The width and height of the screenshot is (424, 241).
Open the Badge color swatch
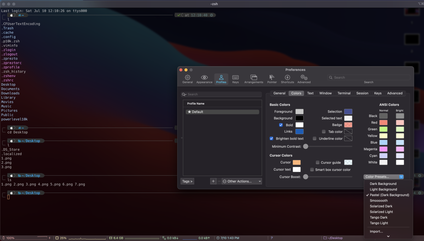(348, 125)
